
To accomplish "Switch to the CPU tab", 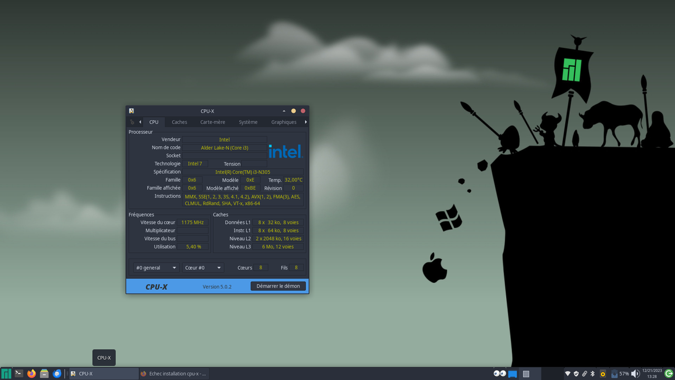I will tap(153, 122).
